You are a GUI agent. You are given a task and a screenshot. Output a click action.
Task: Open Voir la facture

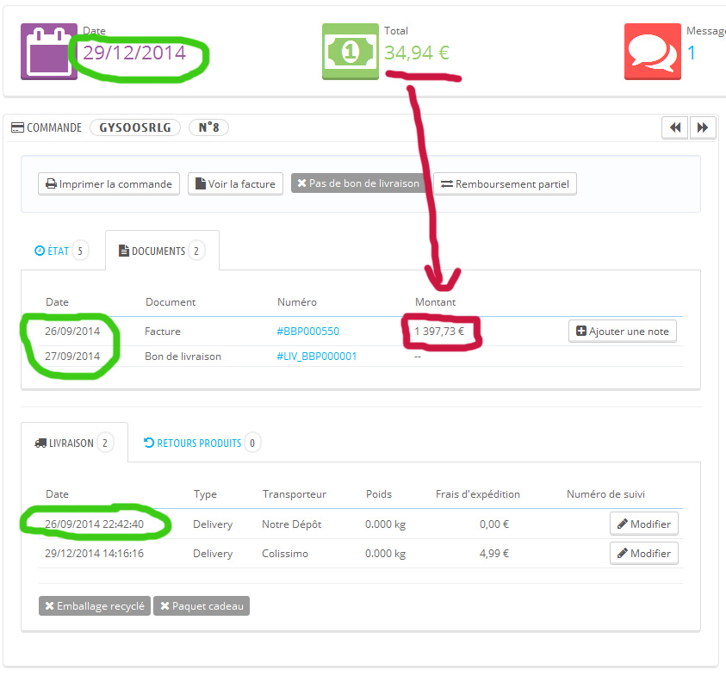pyautogui.click(x=235, y=183)
